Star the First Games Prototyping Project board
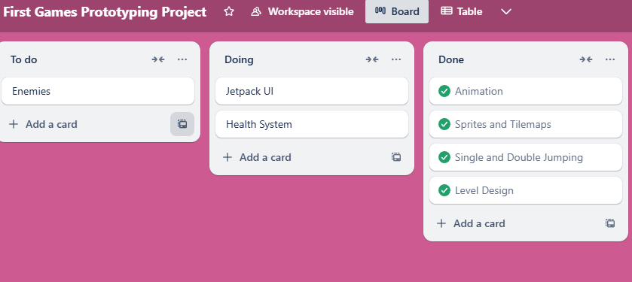 (x=228, y=12)
